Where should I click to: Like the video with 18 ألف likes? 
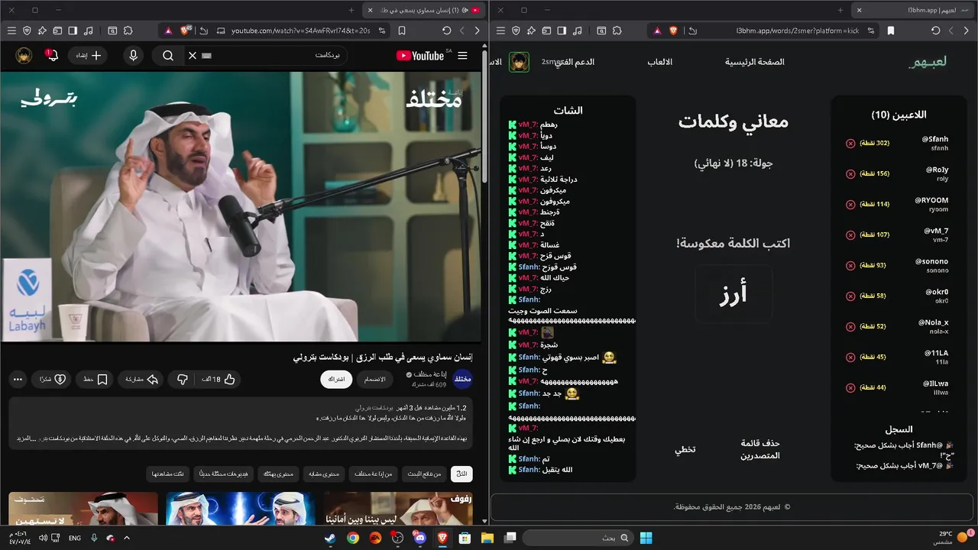219,379
